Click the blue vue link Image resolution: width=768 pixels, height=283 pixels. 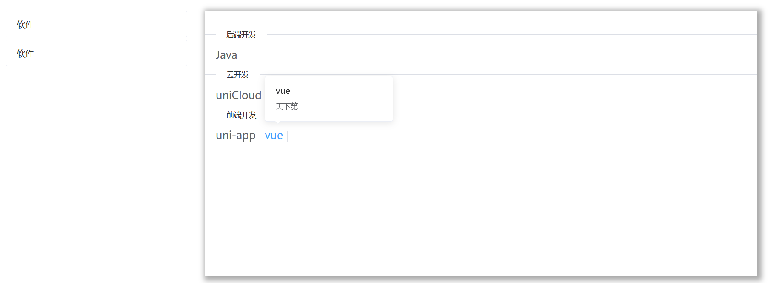pyautogui.click(x=274, y=136)
